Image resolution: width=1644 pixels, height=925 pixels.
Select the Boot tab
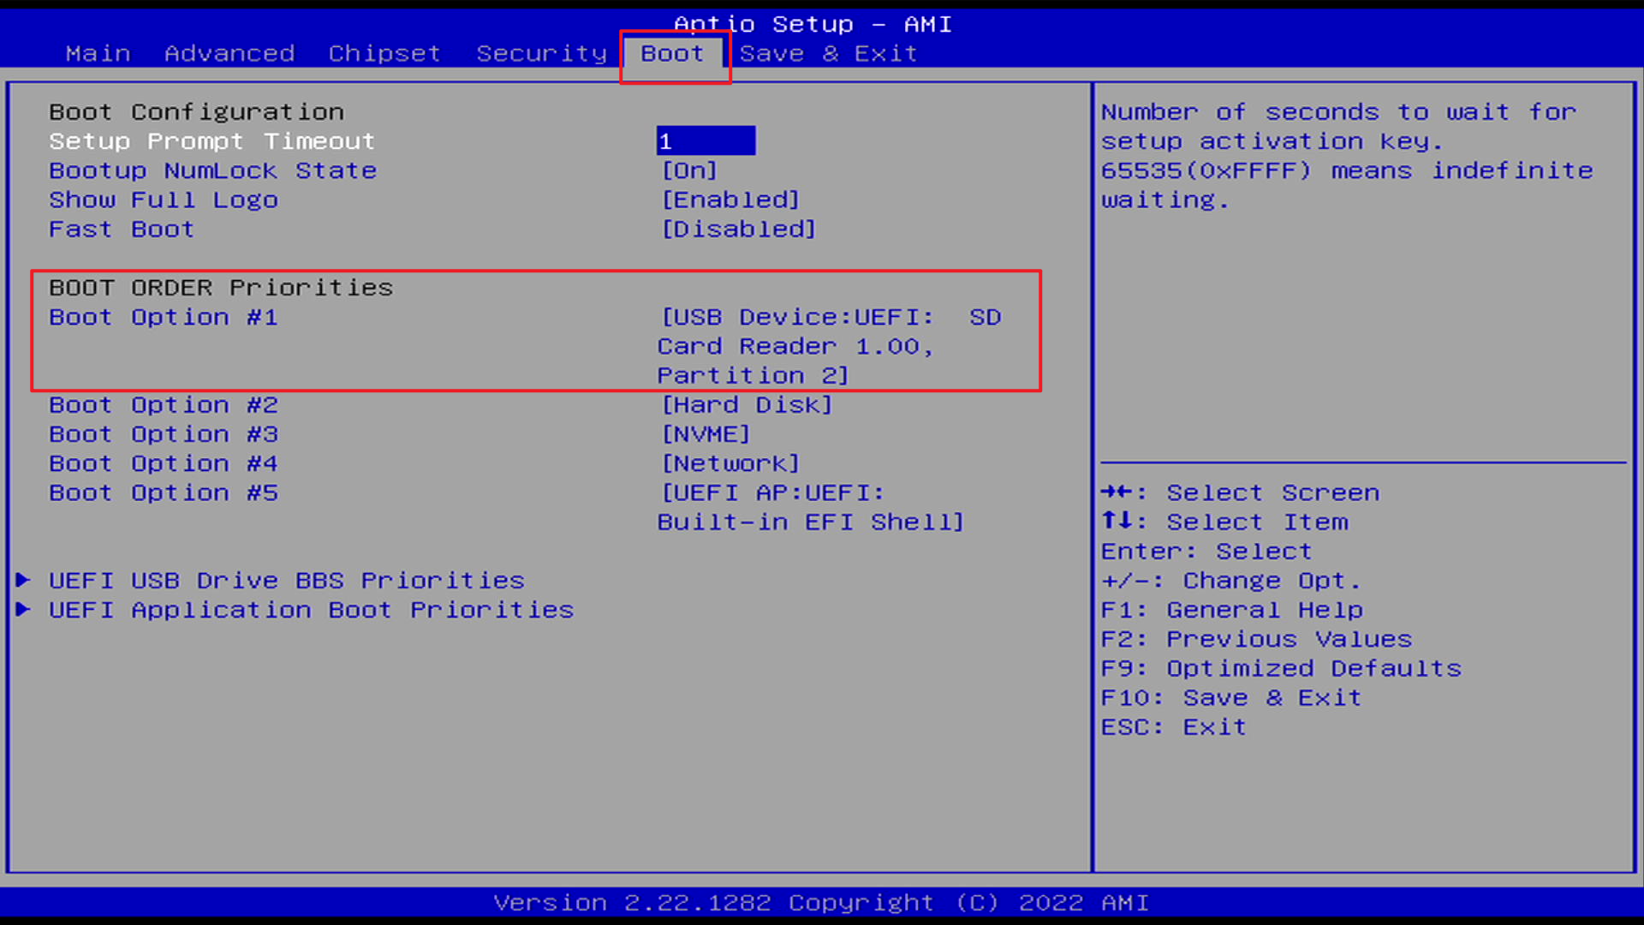click(x=672, y=53)
